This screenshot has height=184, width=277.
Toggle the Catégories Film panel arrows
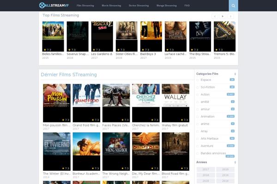coord(235,74)
